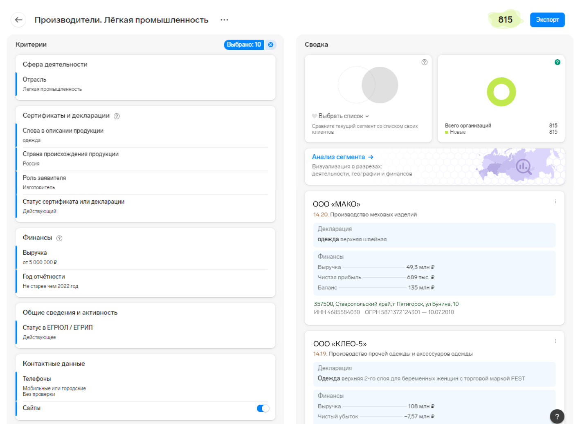Click the Выбрано: 10 badge
This screenshot has height=424, width=580.
tap(244, 45)
